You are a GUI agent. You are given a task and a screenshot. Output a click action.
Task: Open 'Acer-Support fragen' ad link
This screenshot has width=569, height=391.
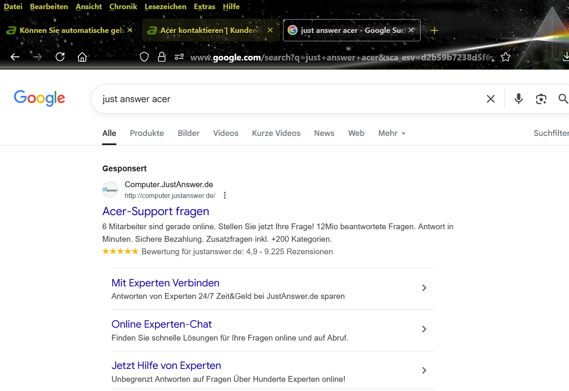[x=155, y=211]
